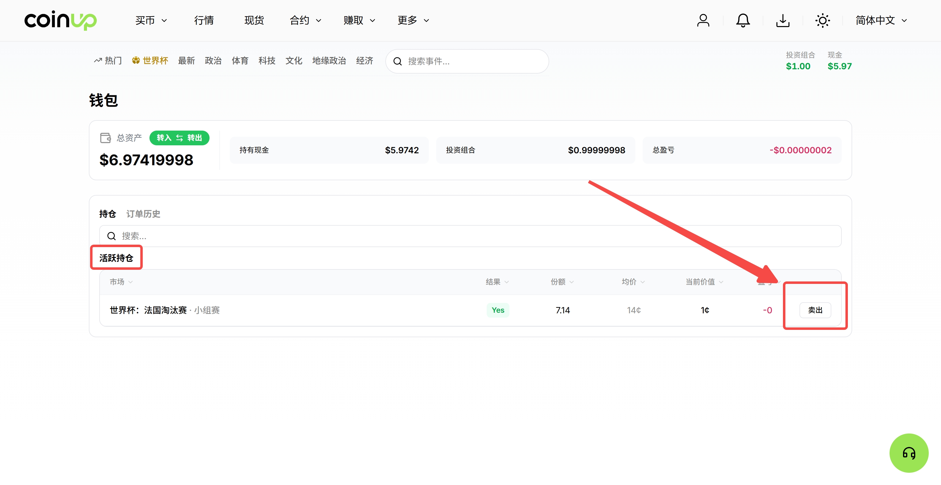Click the 1¢ current value cell

705,310
